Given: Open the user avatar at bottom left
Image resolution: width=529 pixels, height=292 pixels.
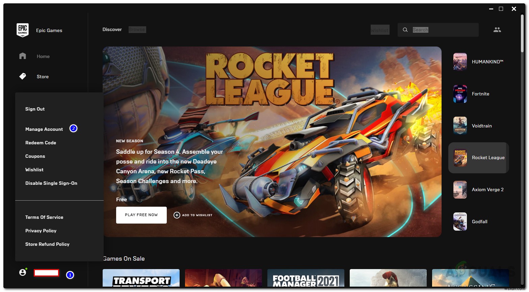Looking at the screenshot, I should (x=22, y=272).
